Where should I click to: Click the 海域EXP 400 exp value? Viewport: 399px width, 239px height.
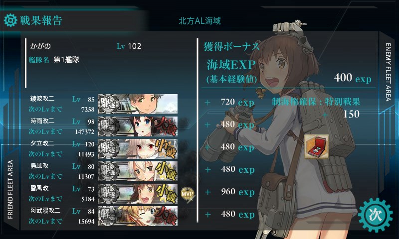pos(353,78)
